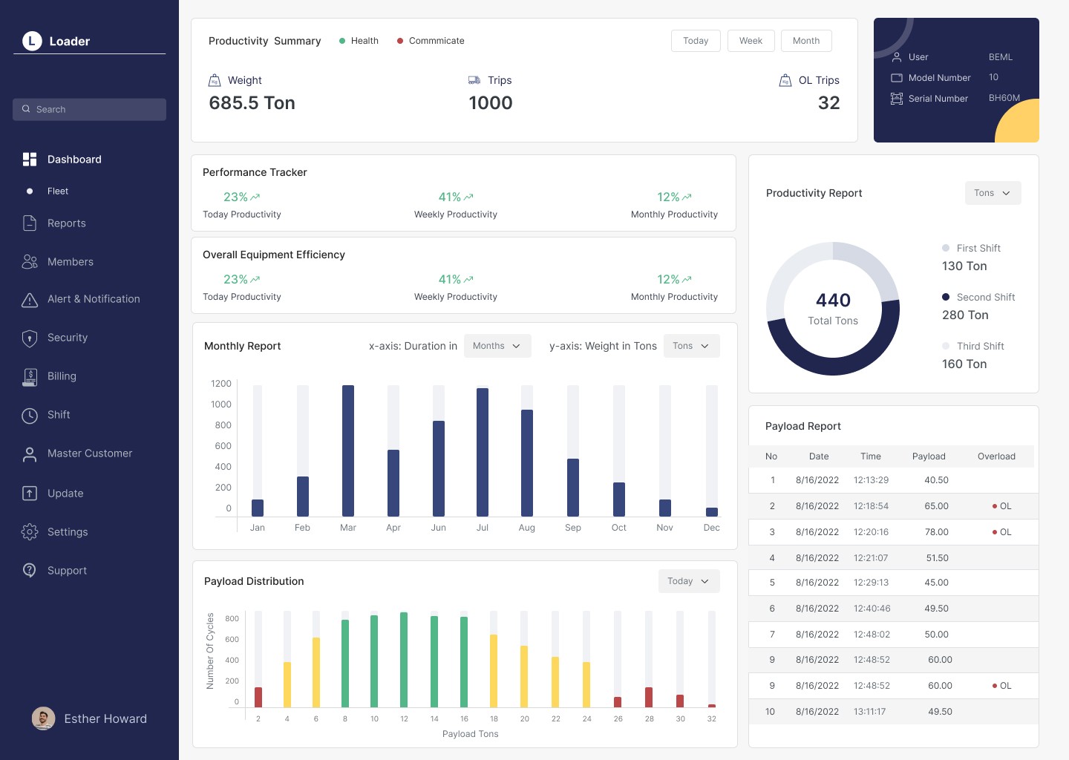Expand the Months duration dropdown

click(x=497, y=346)
